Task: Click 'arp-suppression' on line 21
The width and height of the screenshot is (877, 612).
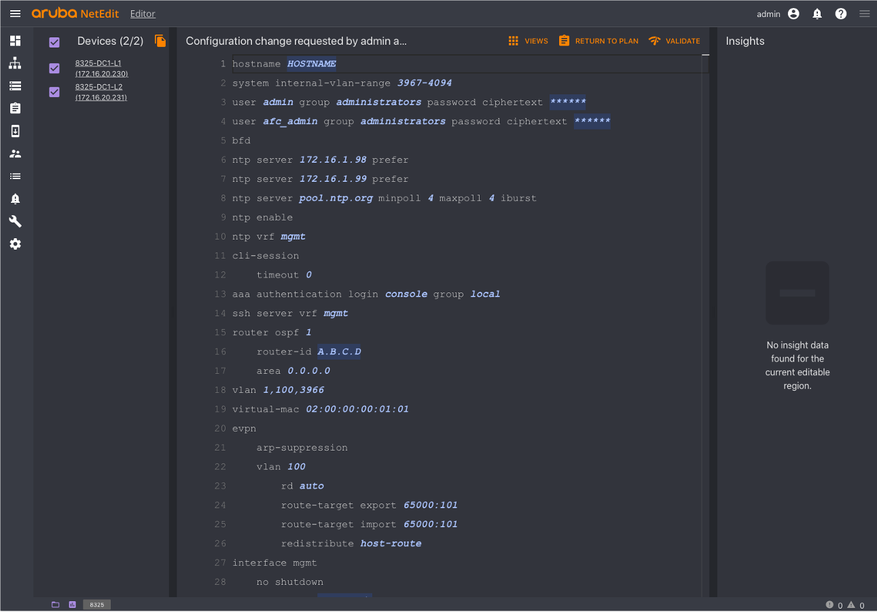Action: click(x=302, y=447)
